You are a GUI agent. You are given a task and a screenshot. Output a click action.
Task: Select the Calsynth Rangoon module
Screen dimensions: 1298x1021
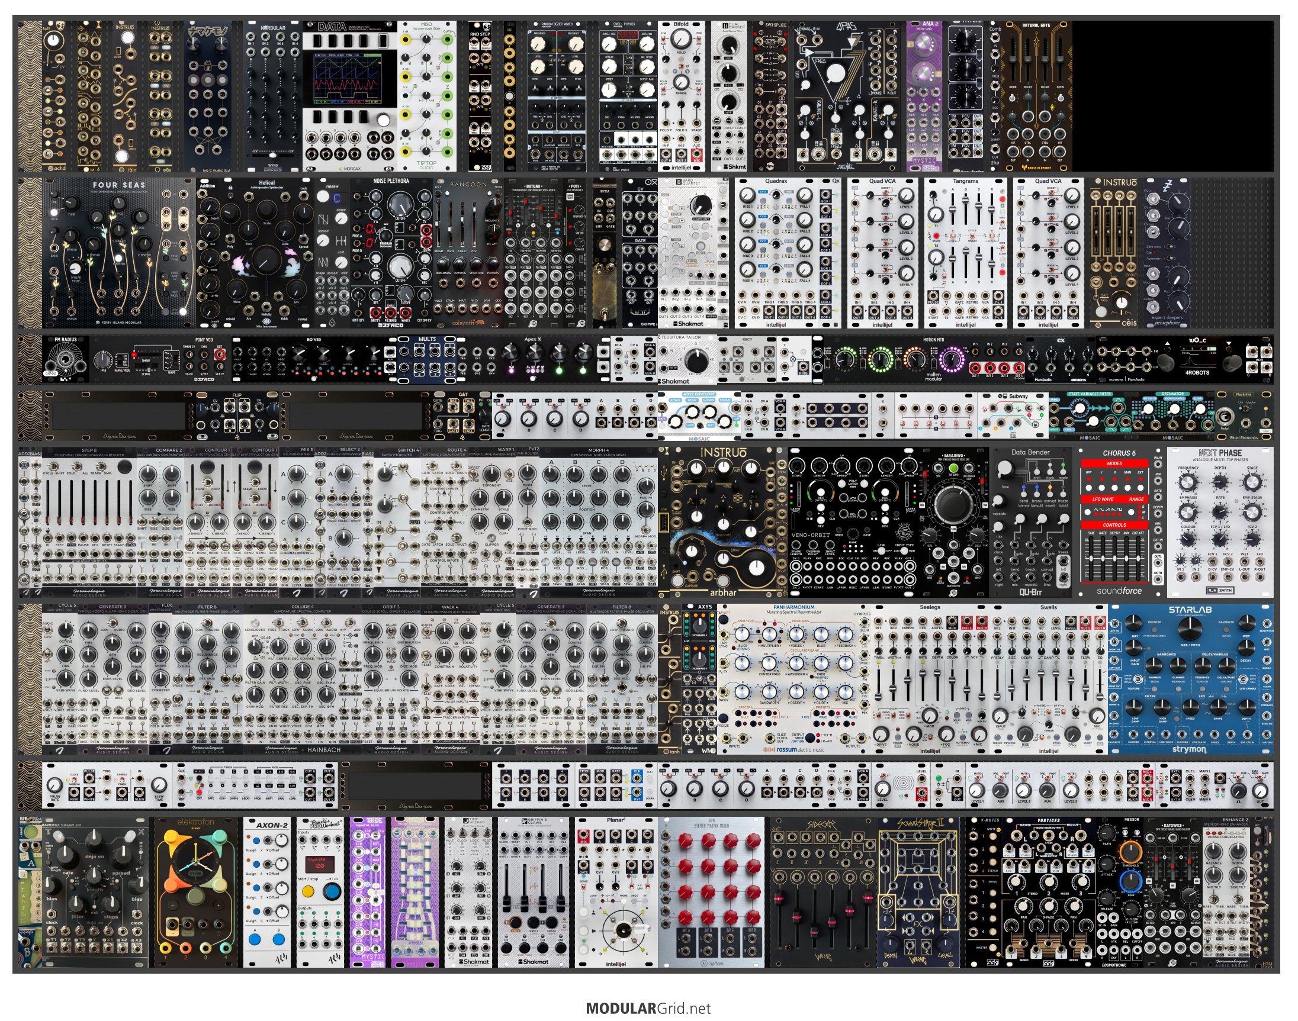point(468,253)
